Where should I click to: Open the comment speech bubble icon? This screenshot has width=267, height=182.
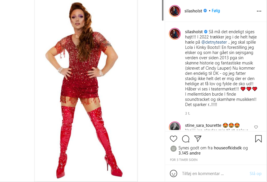(x=186, y=139)
